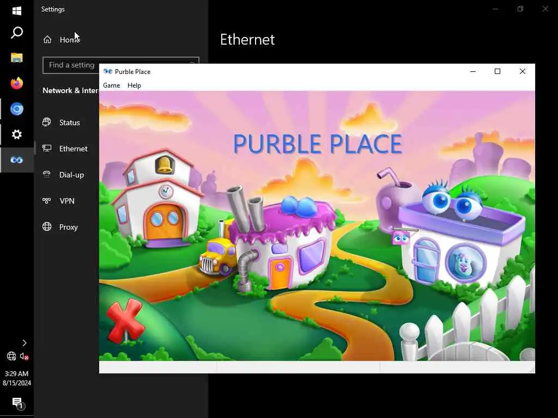Click the blue eyes on the Purble Shop roof
Screen dimensions: 558x418
pyautogui.click(x=453, y=201)
